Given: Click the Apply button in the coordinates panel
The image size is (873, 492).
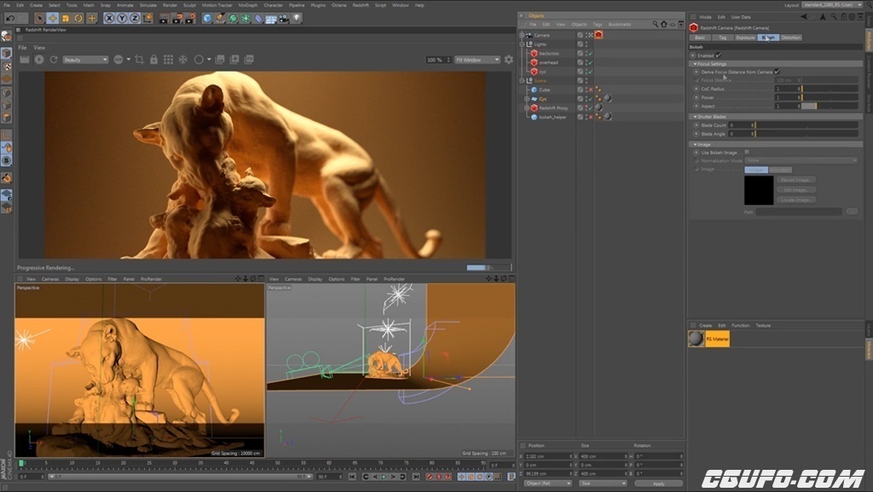Looking at the screenshot, I should click(658, 483).
